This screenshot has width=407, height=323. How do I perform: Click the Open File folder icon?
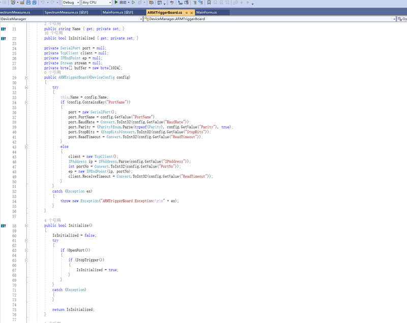pyautogui.click(x=22, y=3)
